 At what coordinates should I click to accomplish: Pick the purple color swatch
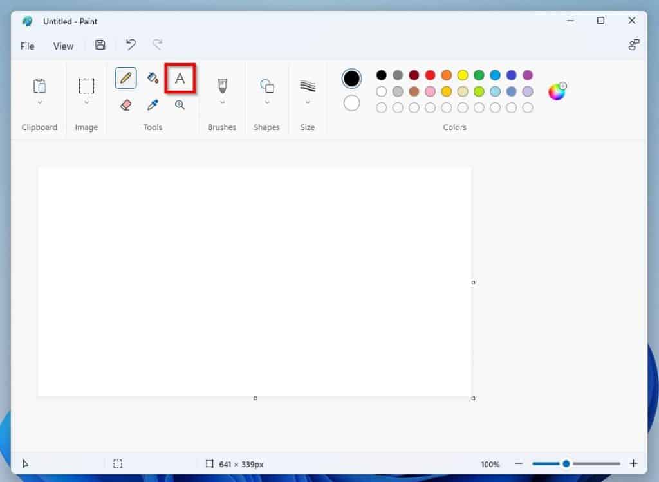pyautogui.click(x=528, y=75)
